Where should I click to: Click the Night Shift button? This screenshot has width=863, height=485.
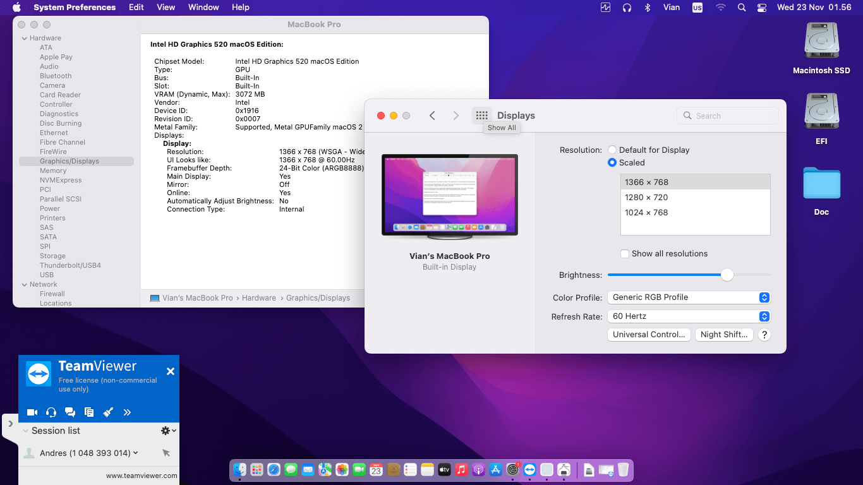pyautogui.click(x=723, y=335)
